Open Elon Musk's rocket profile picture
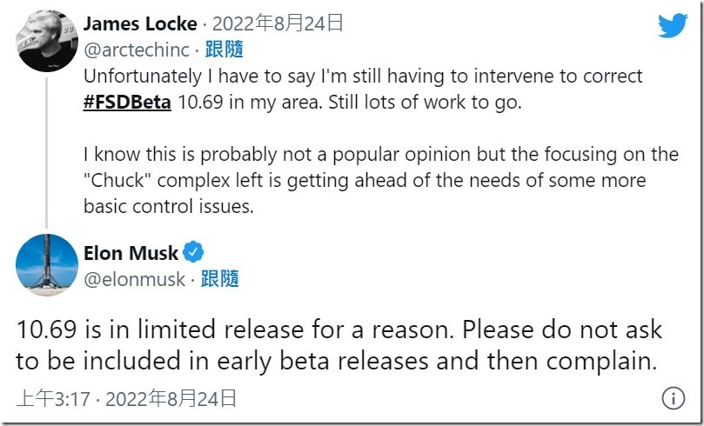 (47, 265)
